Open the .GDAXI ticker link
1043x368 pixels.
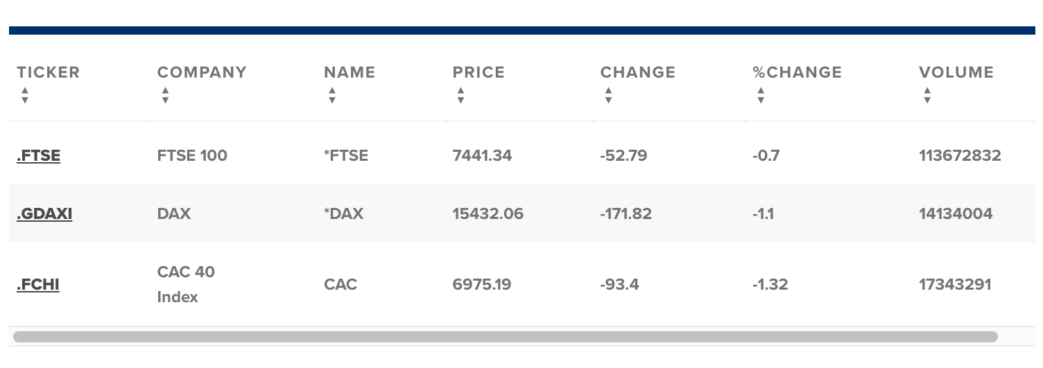44,213
